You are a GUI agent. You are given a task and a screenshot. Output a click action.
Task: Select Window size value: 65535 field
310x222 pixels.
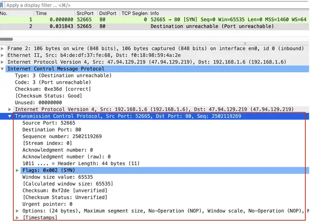(x=58, y=177)
